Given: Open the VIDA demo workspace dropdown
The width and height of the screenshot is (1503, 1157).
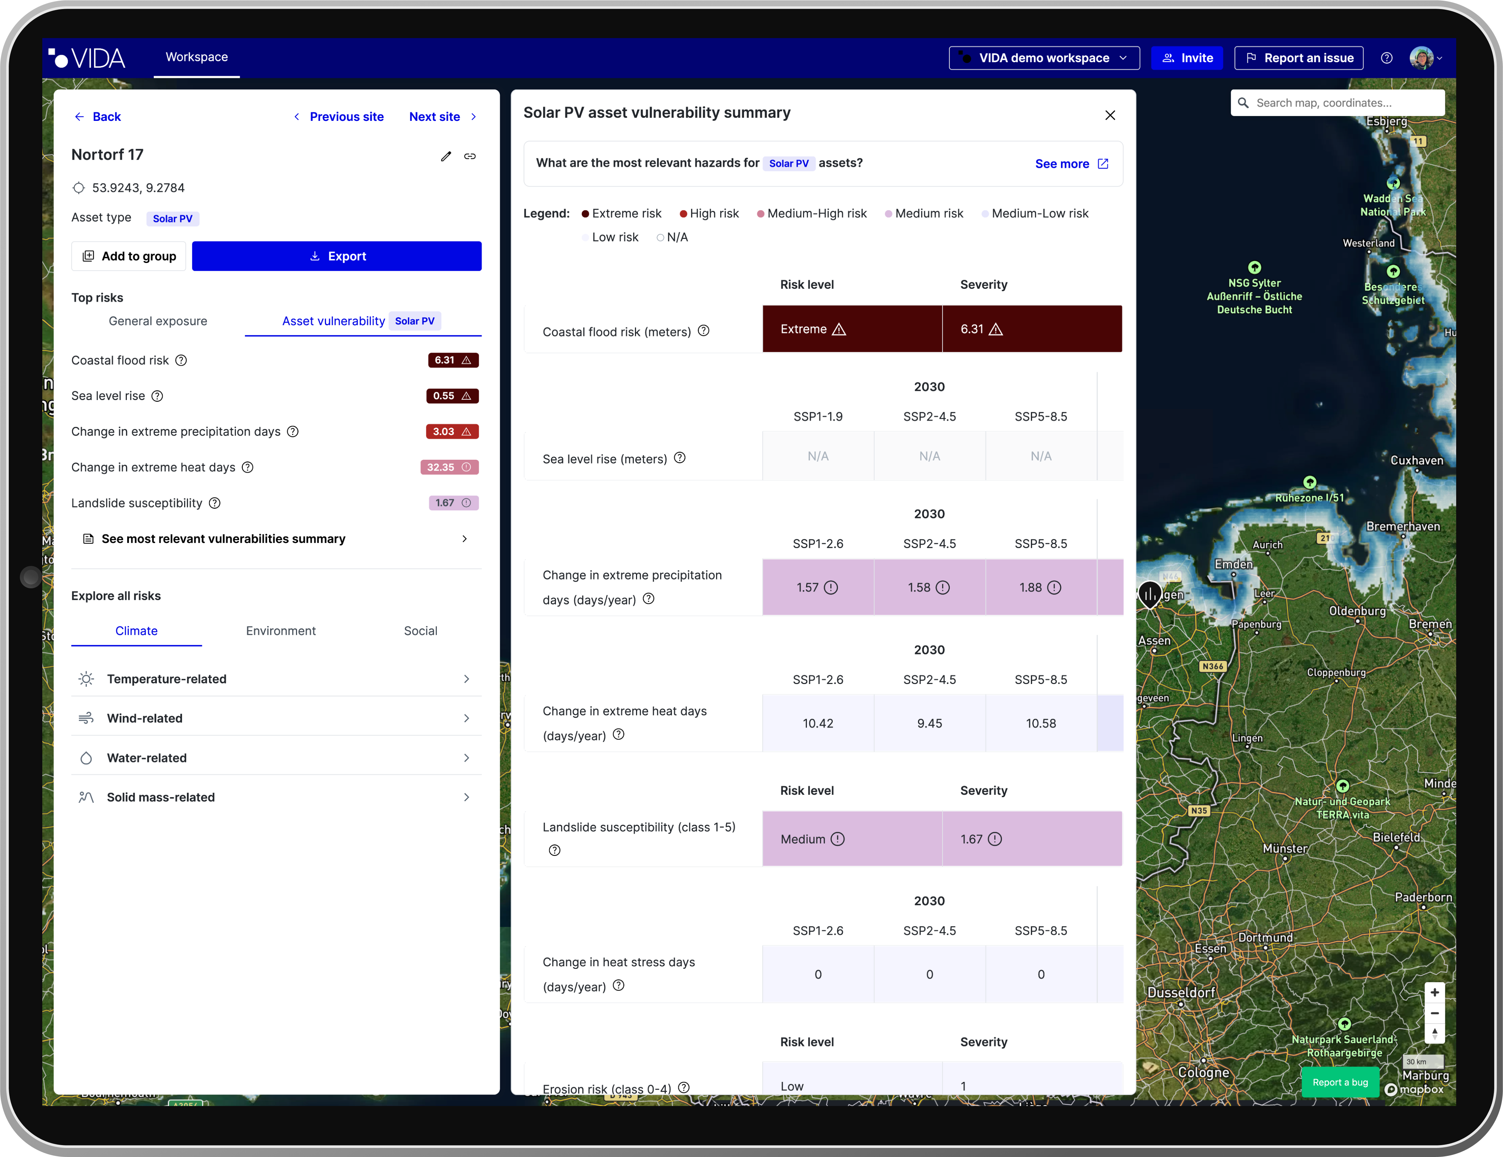Looking at the screenshot, I should pos(1043,58).
